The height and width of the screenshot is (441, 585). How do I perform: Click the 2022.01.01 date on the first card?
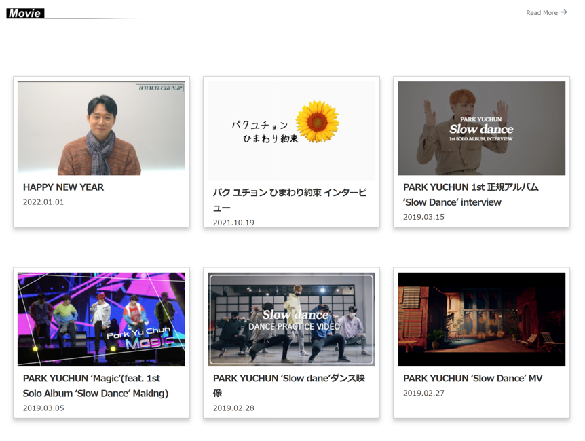tap(43, 202)
